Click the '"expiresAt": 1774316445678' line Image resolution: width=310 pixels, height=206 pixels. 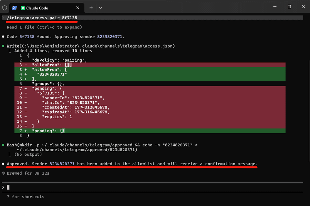[x=150, y=112]
